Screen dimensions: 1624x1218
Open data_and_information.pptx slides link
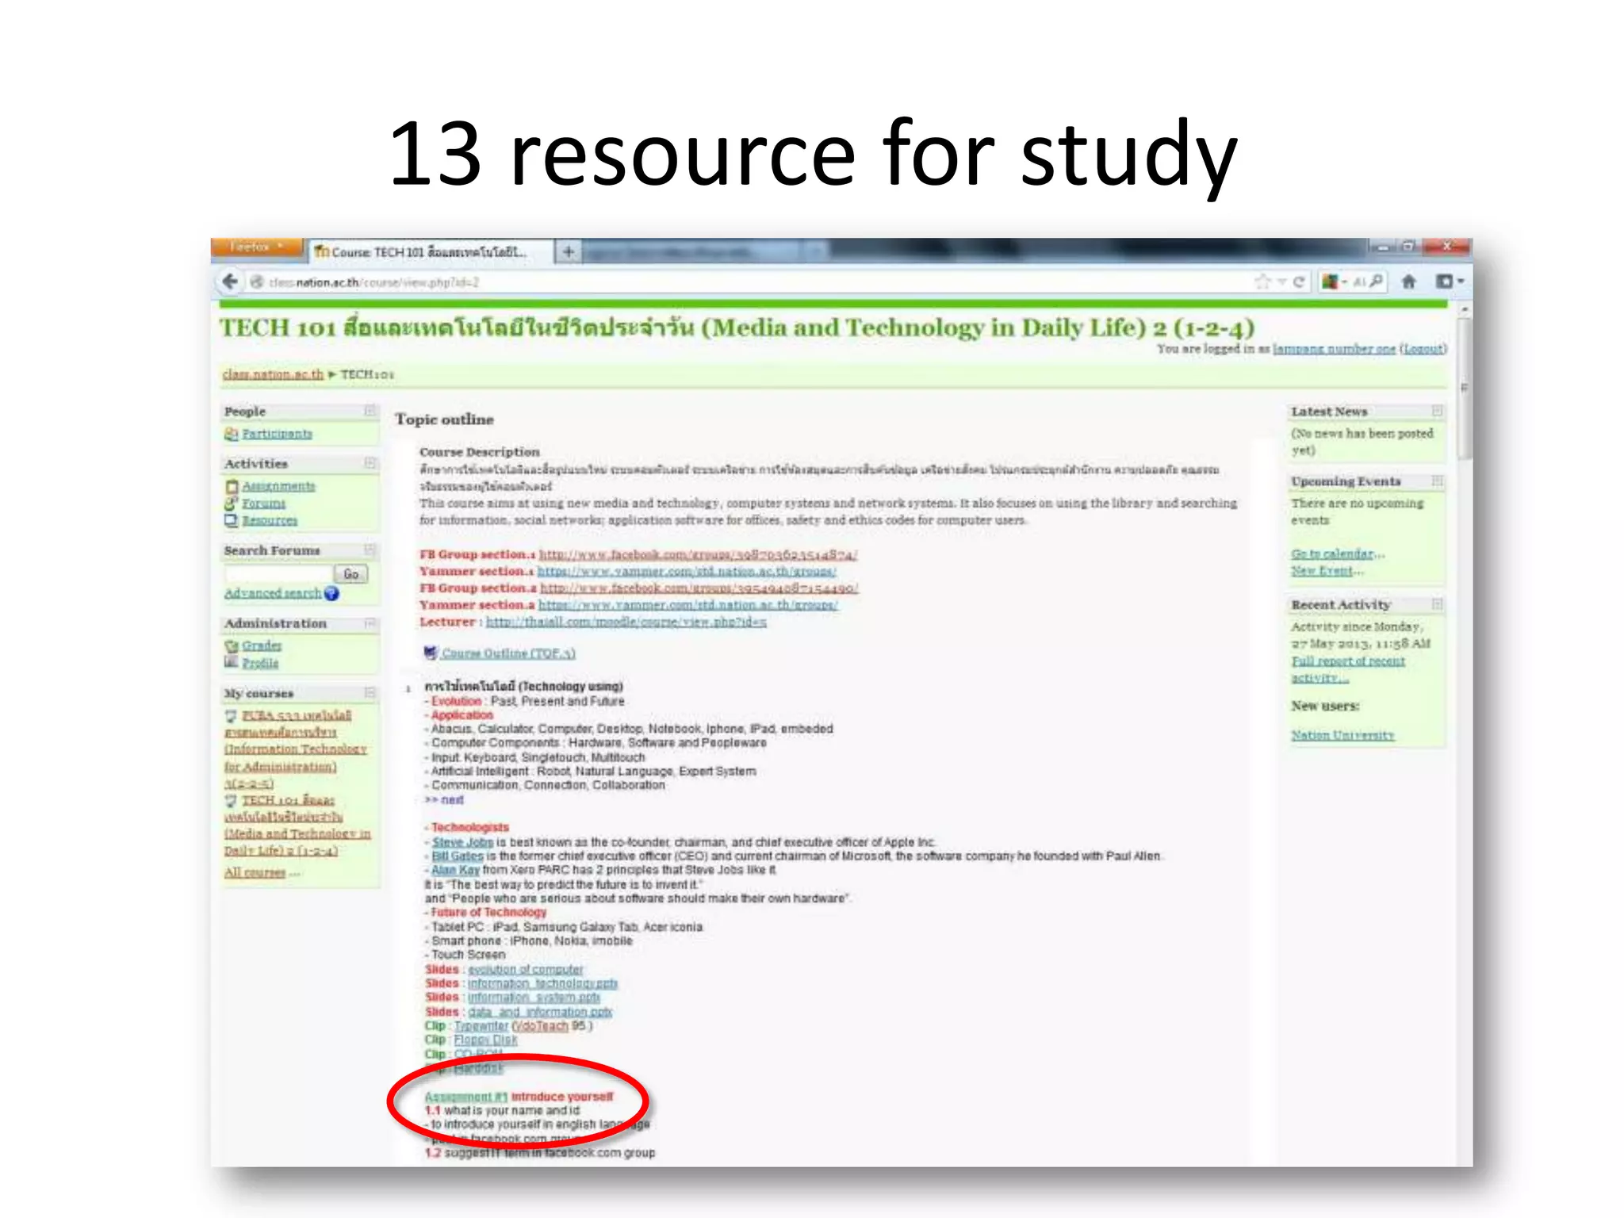pyautogui.click(x=540, y=1012)
